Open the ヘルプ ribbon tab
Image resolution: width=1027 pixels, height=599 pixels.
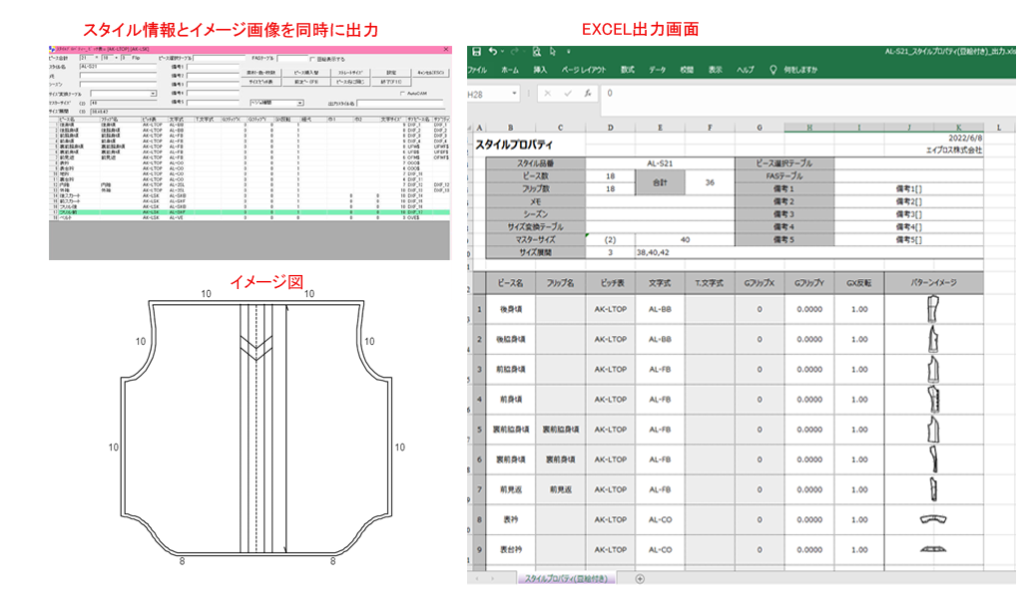pyautogui.click(x=745, y=70)
